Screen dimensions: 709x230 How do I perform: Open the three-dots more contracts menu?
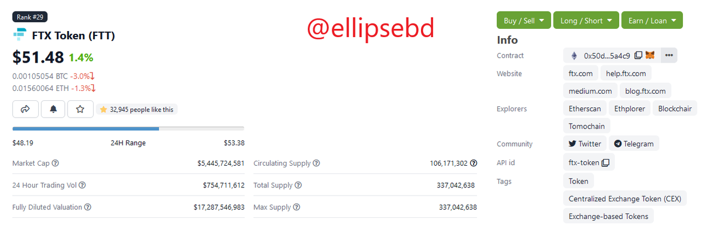pyautogui.click(x=669, y=55)
